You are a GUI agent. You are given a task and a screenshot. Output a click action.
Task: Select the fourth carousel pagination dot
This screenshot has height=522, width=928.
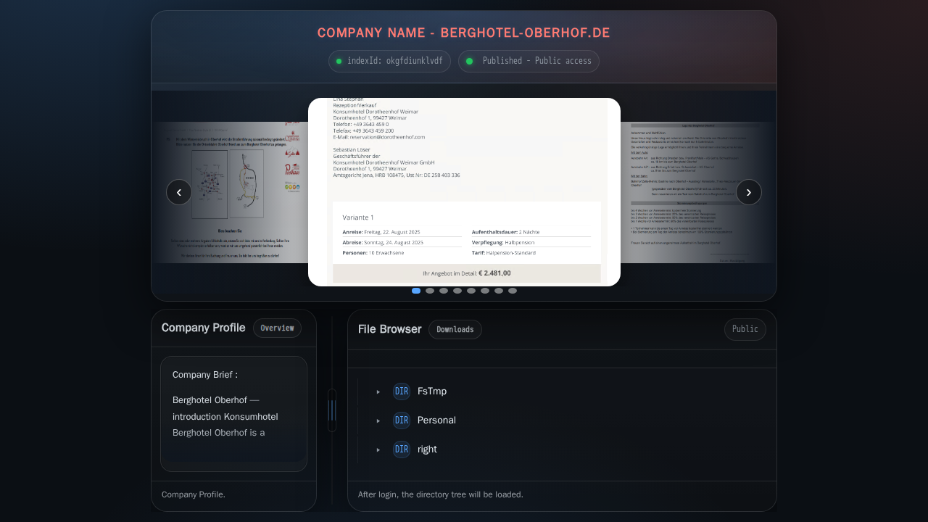(x=457, y=291)
